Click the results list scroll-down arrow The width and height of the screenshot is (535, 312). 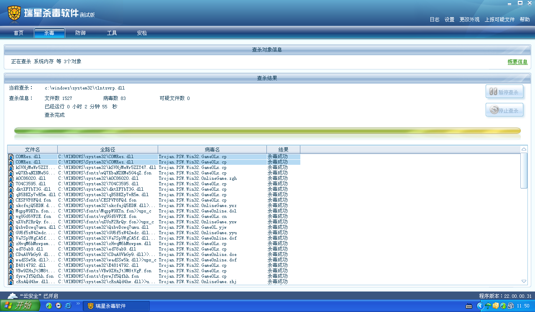(x=524, y=281)
